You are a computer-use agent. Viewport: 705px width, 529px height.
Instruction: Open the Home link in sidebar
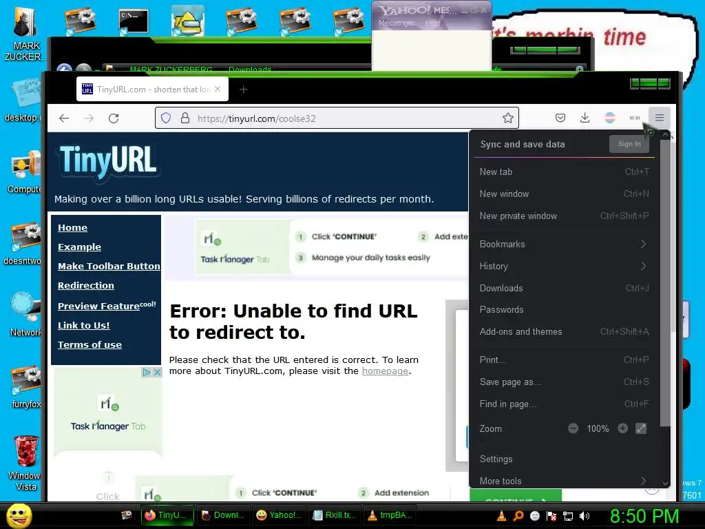72,227
